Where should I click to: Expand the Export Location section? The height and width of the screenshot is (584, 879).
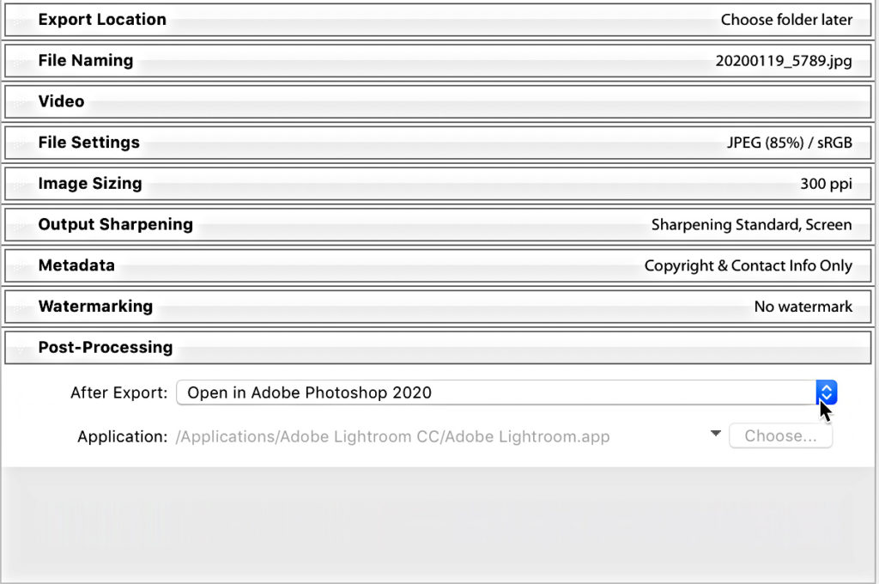point(438,20)
